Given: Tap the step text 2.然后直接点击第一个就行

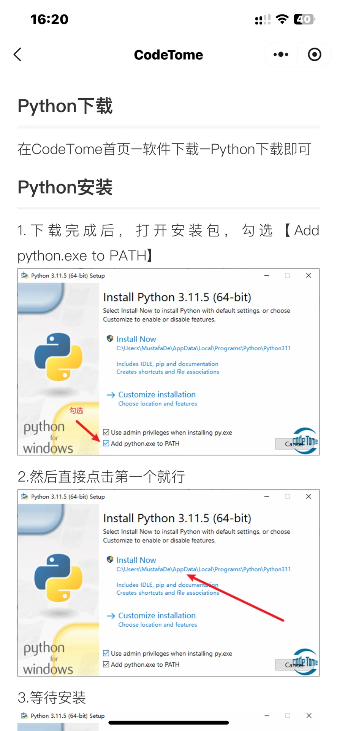Looking at the screenshot, I should click(x=101, y=476).
